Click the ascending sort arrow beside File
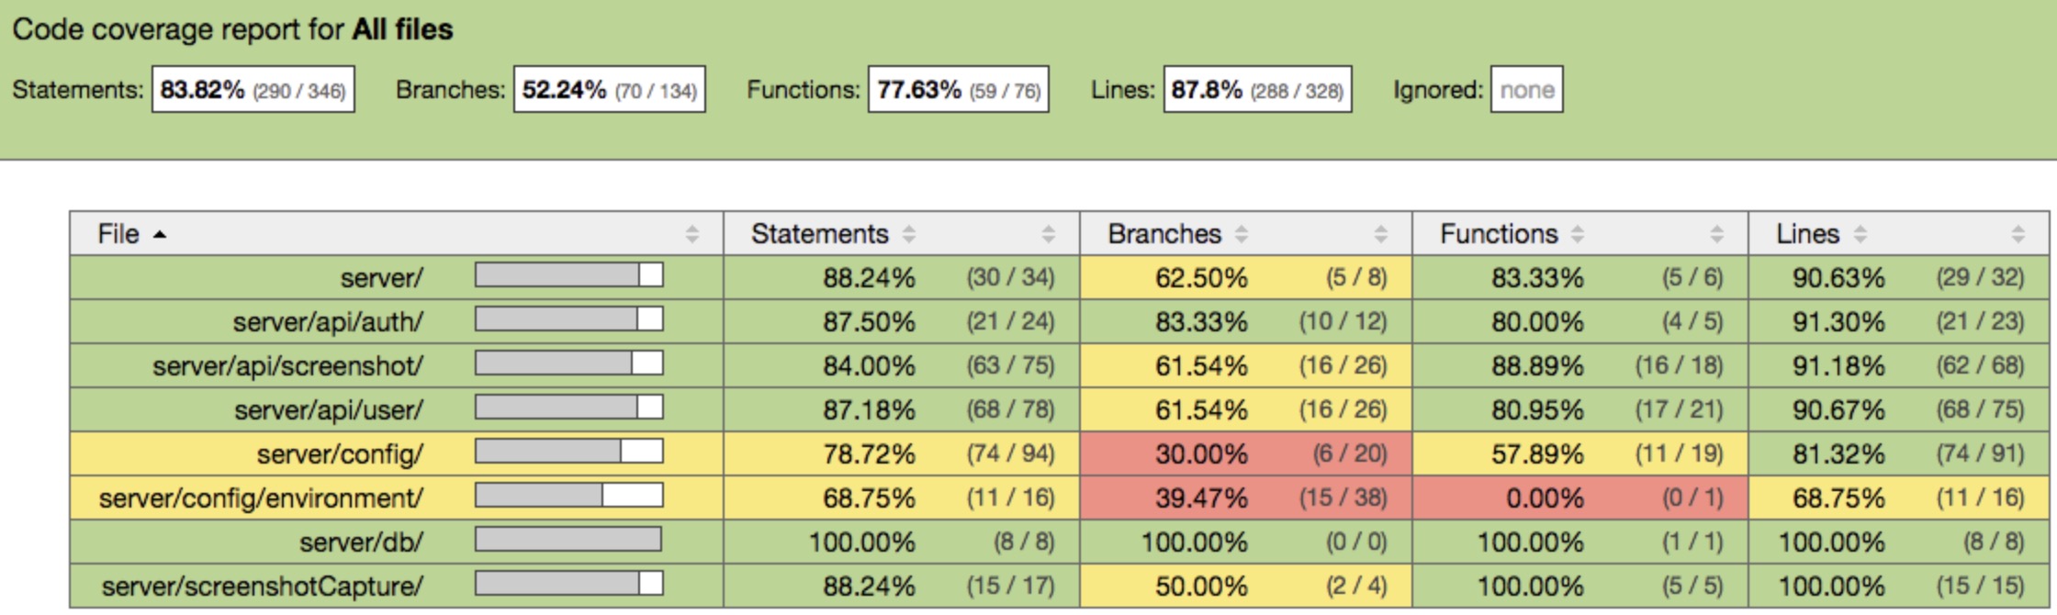This screenshot has height=615, width=2057. (160, 235)
